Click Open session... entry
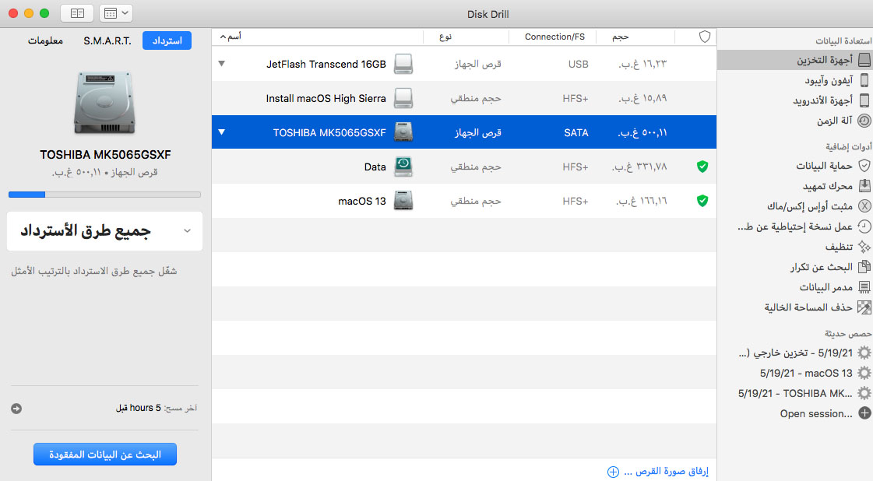Image resolution: width=873 pixels, height=481 pixels. (816, 413)
